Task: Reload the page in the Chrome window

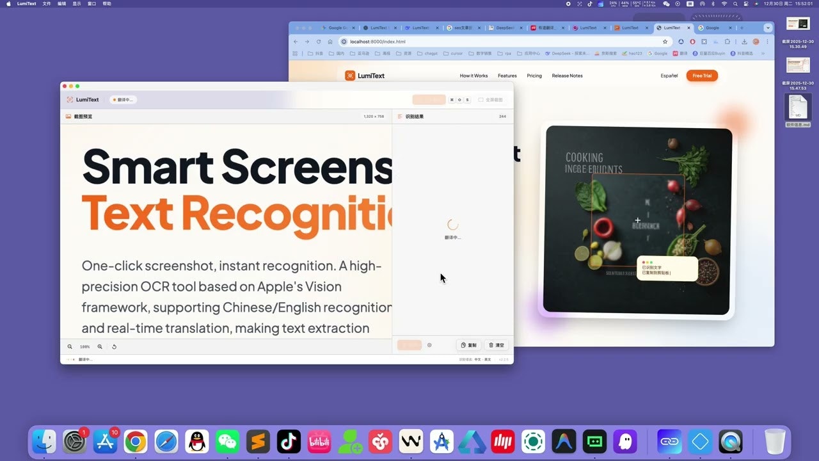Action: click(x=319, y=42)
